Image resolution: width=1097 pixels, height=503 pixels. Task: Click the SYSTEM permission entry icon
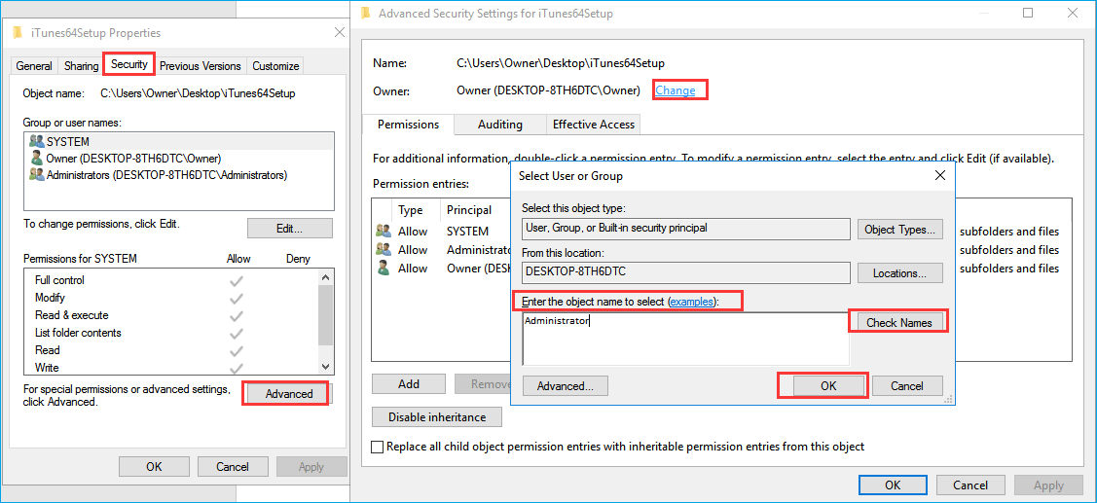384,232
